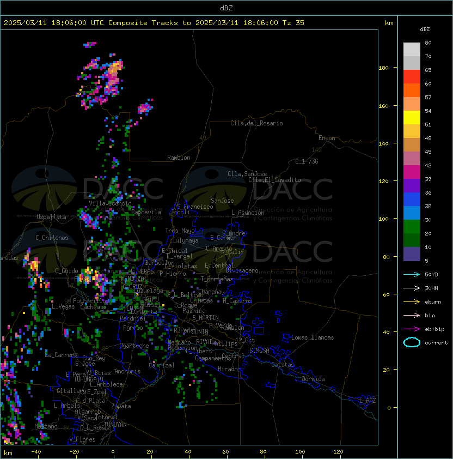Screen dimensions: 453x459
Task: Click the magenta eb+bip arrow legend icon
Action: 412,329
